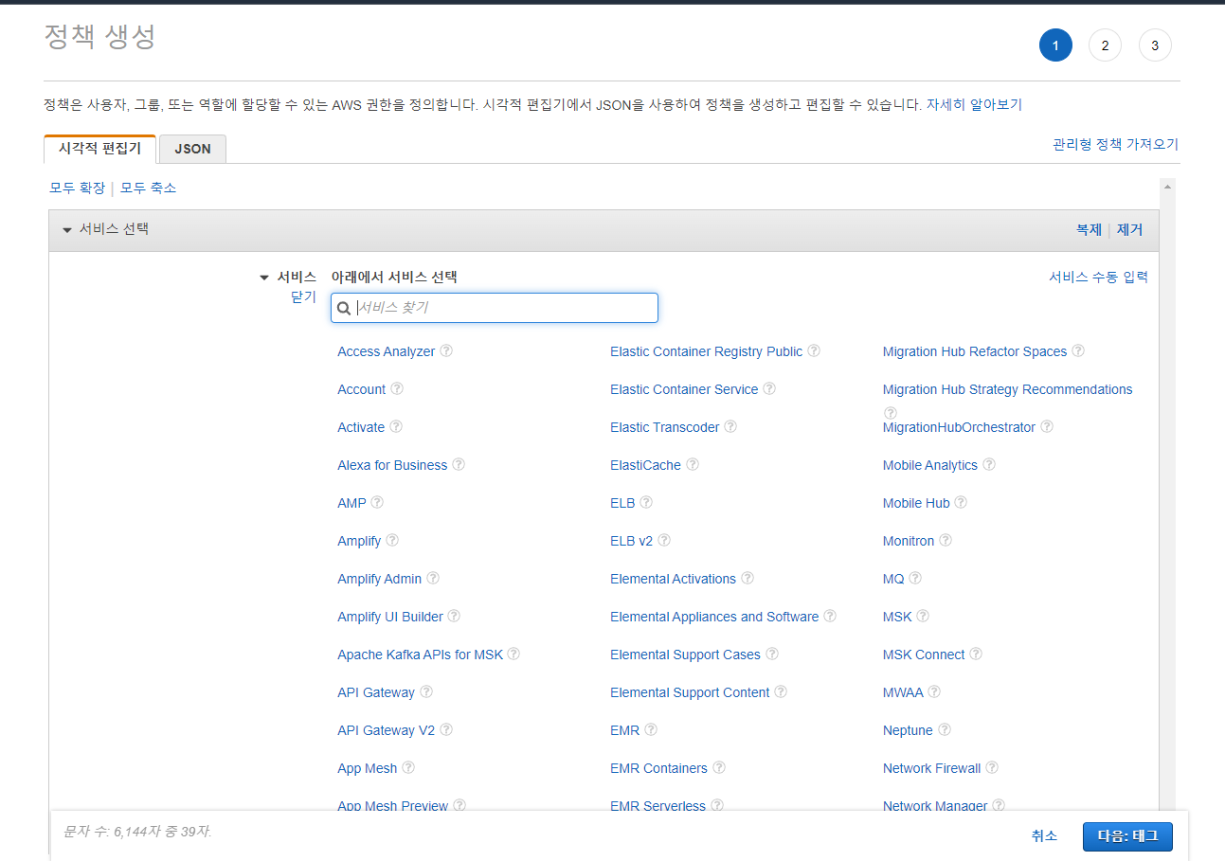Select the MQ service
Viewport: 1225px width, 861px height.
coord(893,579)
